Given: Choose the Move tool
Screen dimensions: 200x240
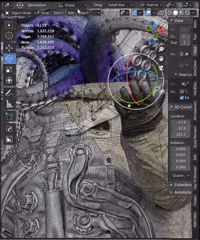Looking at the screenshot, I should tap(9, 48).
